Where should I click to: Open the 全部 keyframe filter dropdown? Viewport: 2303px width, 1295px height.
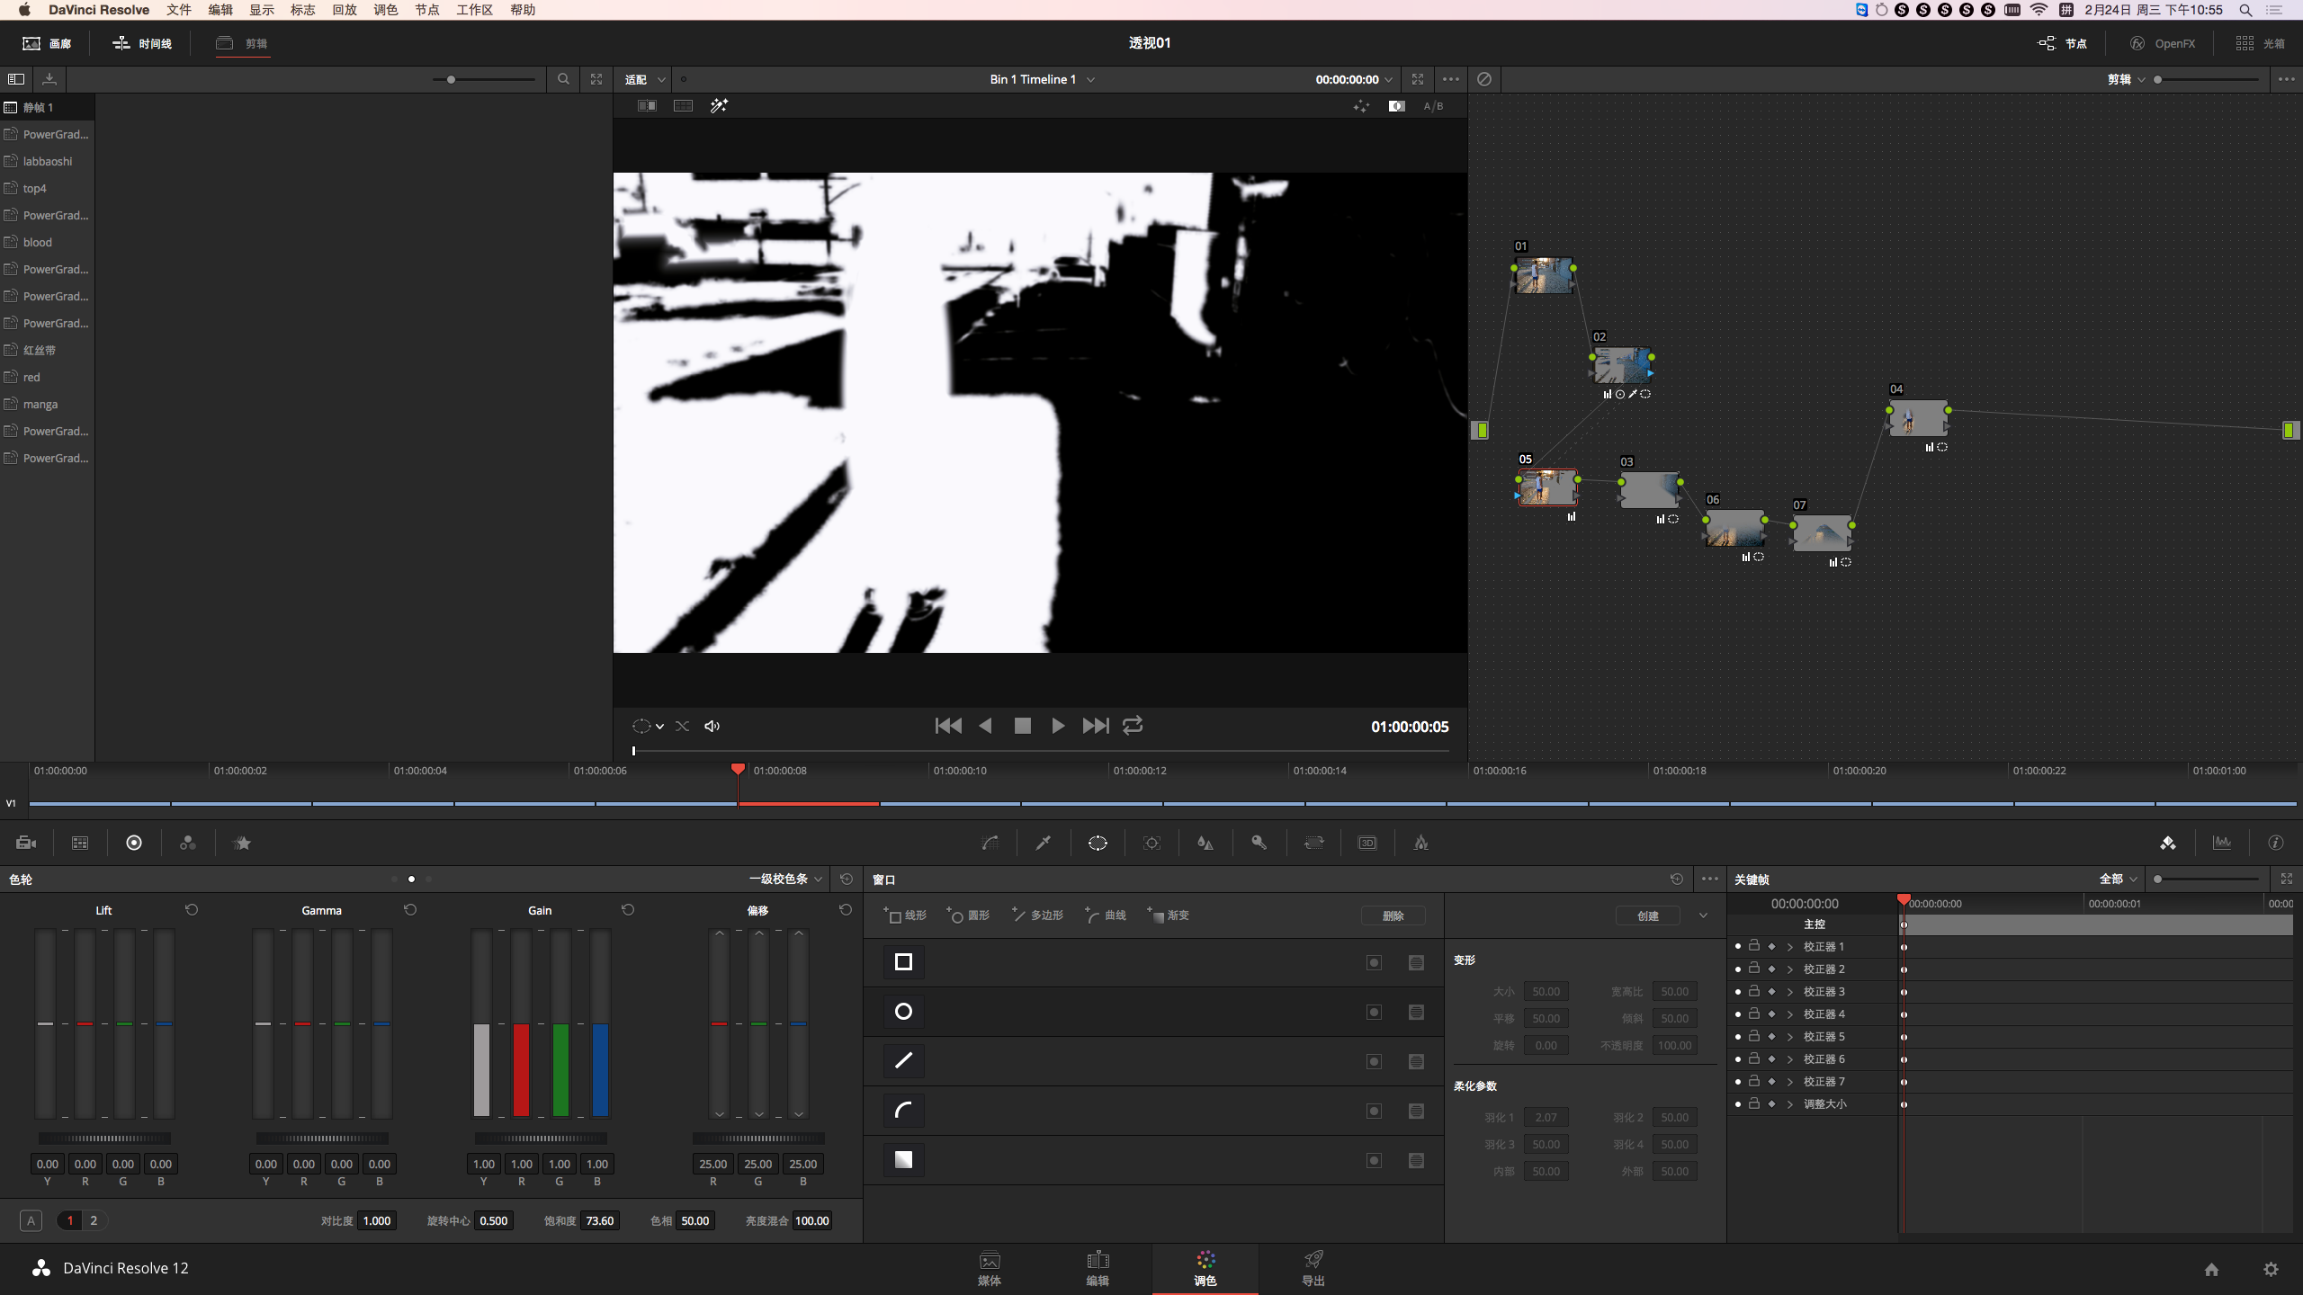click(2118, 879)
